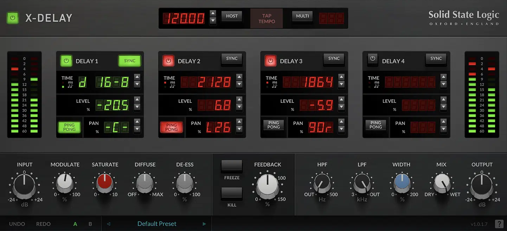Enable Delay 3 SYNC toggle
Screen dimensions: 507x231
point(334,59)
